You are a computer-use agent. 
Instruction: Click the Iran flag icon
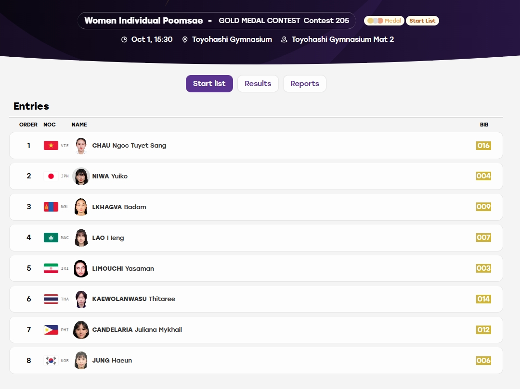(x=51, y=268)
